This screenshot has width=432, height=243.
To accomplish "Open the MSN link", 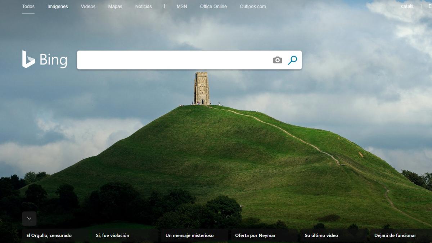I will (x=182, y=6).
